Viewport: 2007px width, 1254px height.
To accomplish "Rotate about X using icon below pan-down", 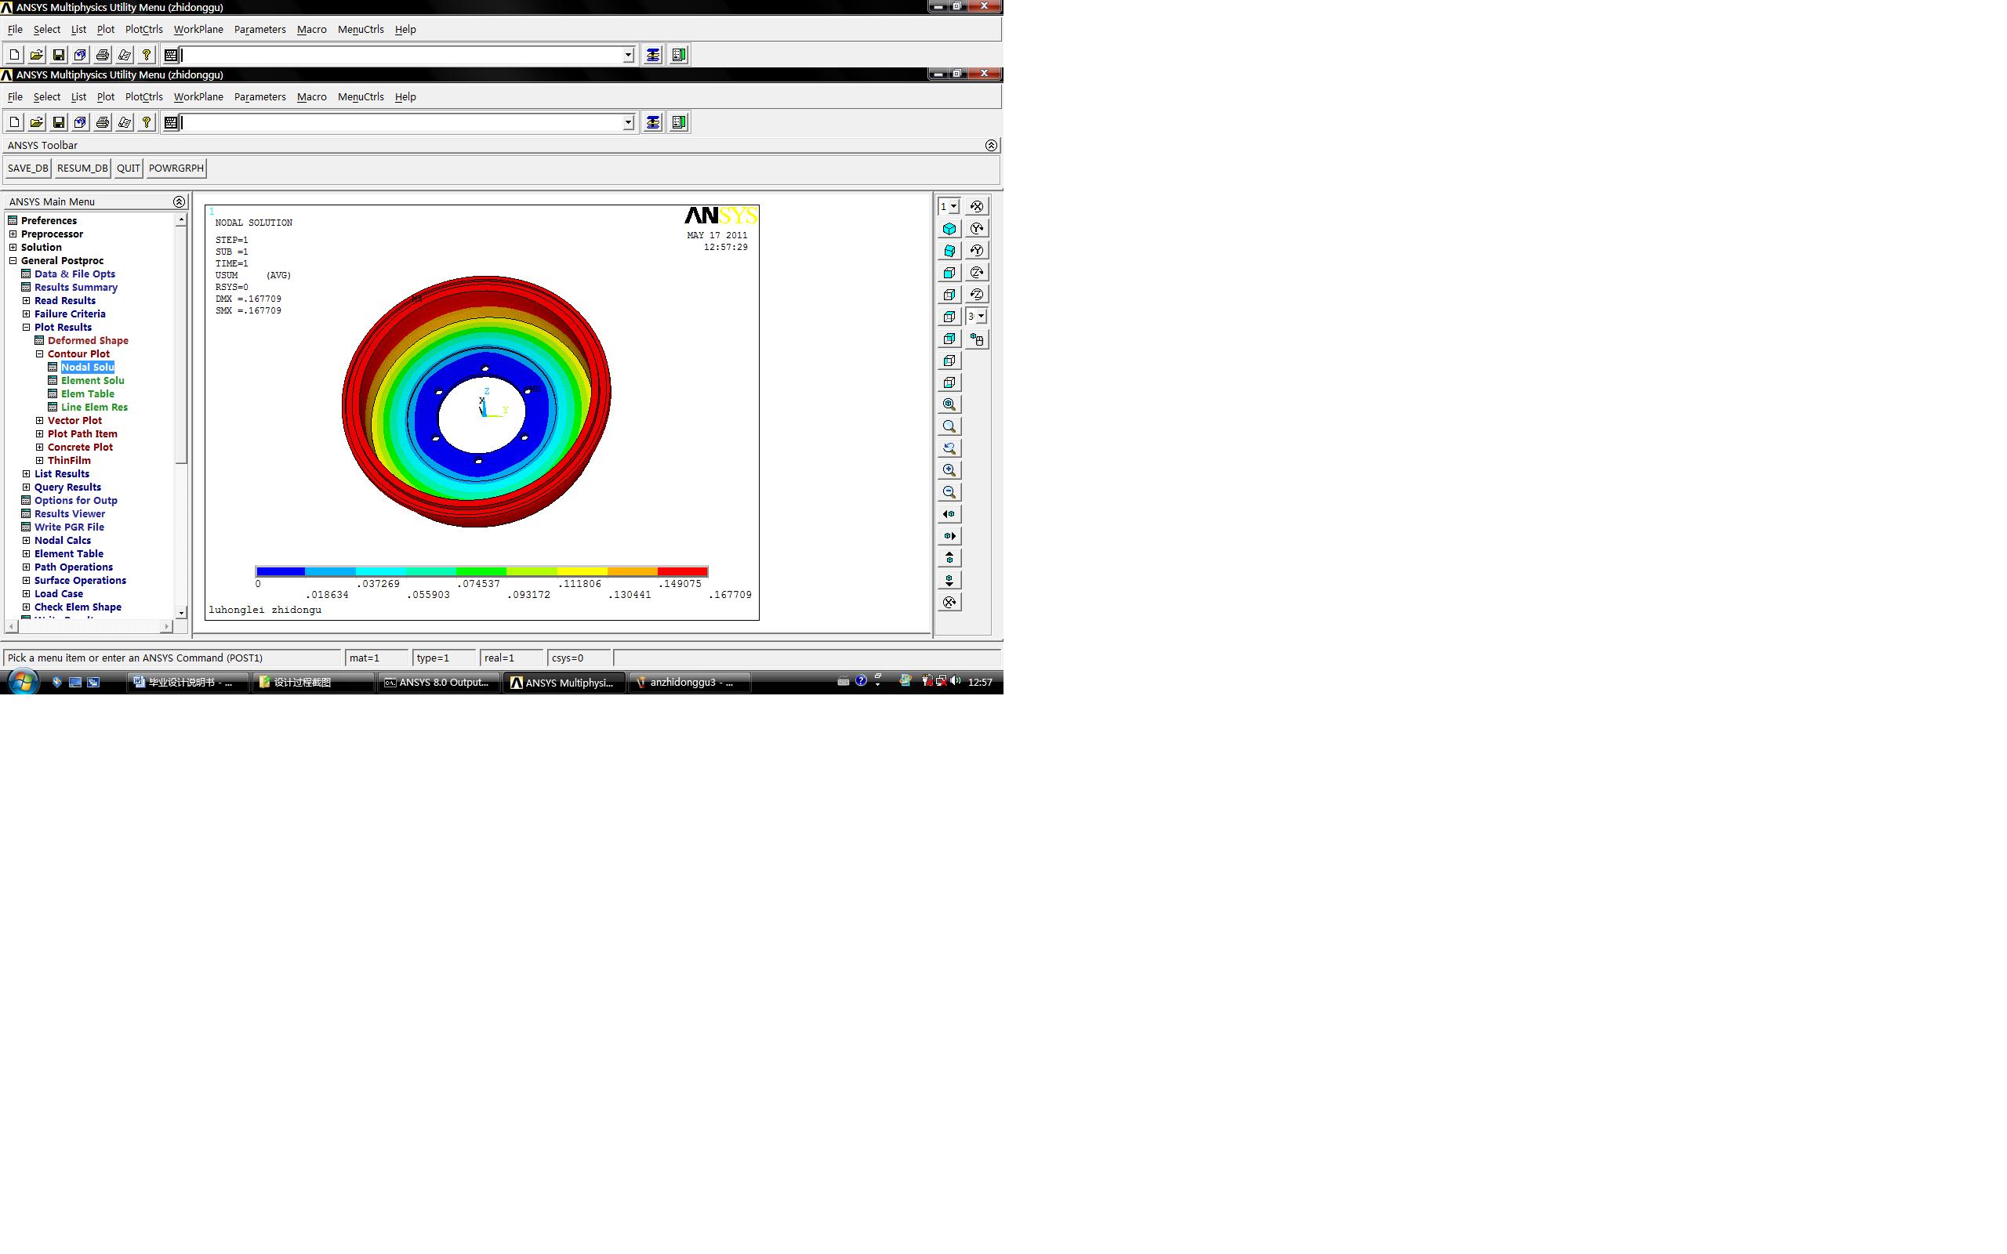I will coord(949,602).
